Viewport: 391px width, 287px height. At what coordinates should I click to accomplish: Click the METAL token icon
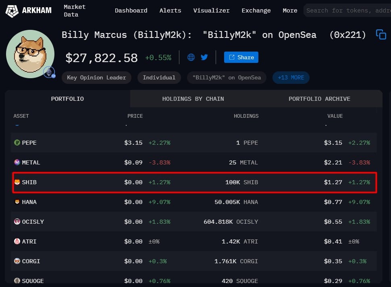17,162
